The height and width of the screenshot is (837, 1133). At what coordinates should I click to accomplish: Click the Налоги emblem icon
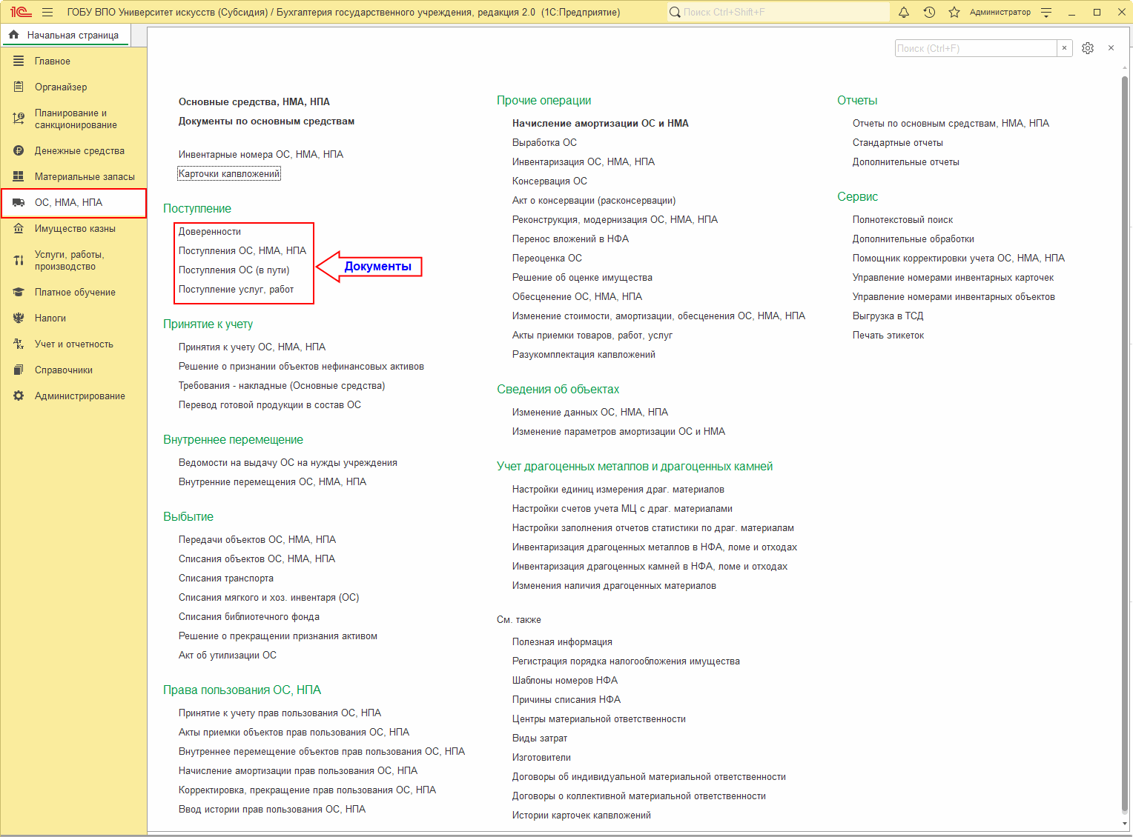click(x=19, y=318)
